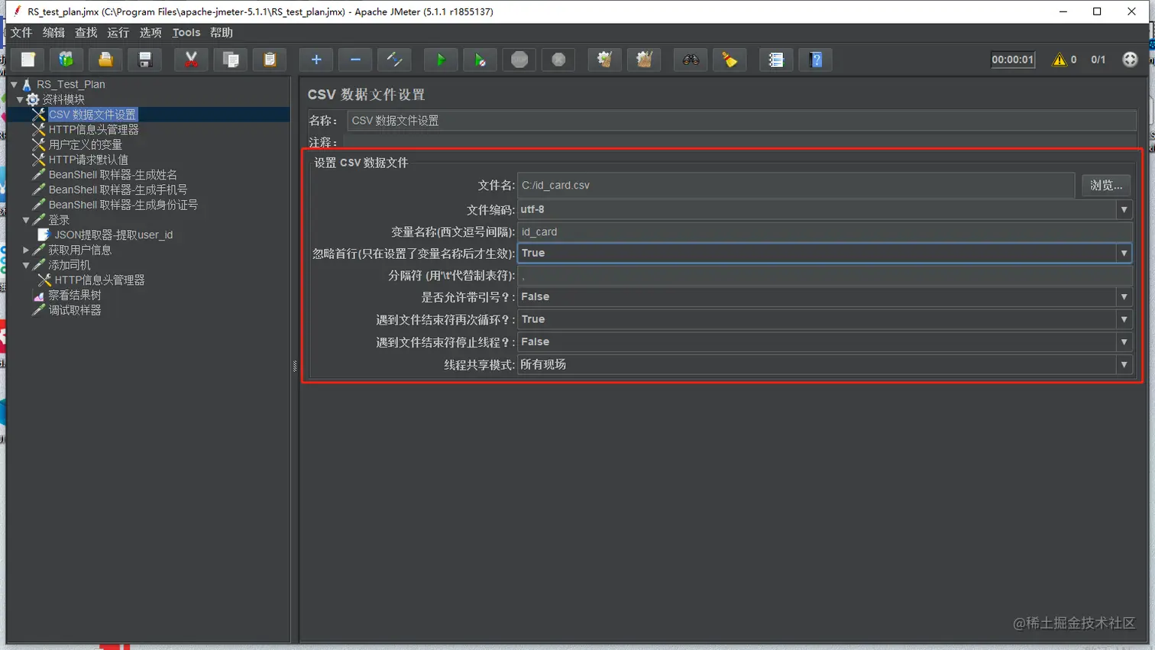Select HTTP请求默认值 tree item
This screenshot has width=1155, height=650.
89,160
